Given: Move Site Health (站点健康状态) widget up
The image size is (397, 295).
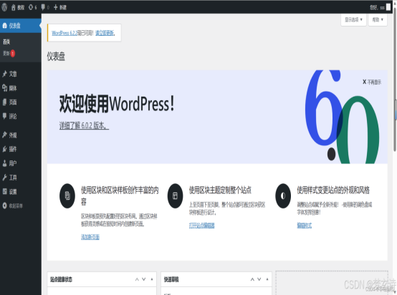Looking at the screenshot, I should pos(137,279).
